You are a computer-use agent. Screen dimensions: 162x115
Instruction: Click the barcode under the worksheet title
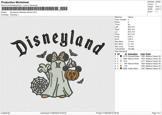tap(34, 9)
